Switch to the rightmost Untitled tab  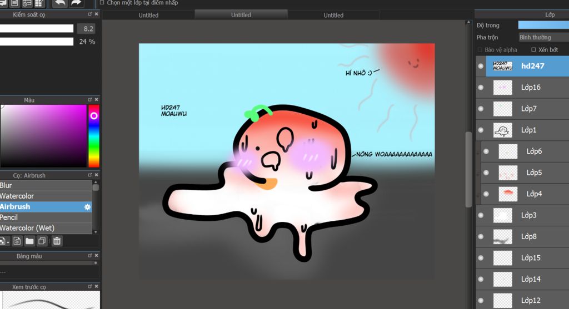pyautogui.click(x=333, y=15)
